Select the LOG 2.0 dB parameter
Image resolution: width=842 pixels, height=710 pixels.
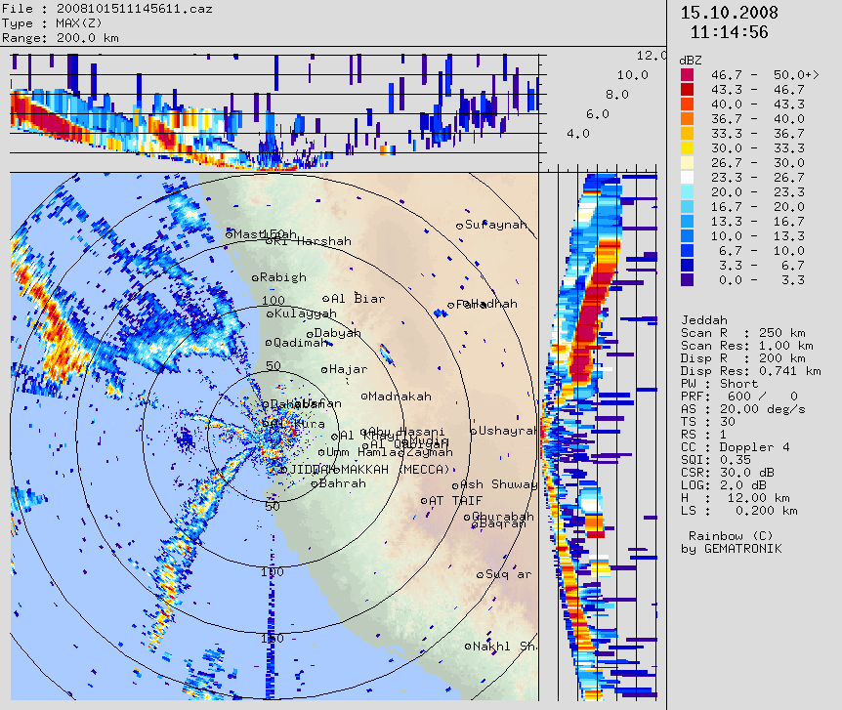[724, 485]
